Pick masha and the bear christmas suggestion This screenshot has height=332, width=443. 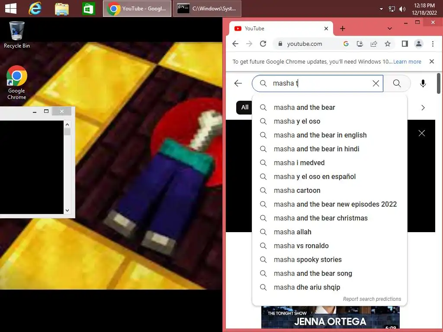tap(329, 218)
